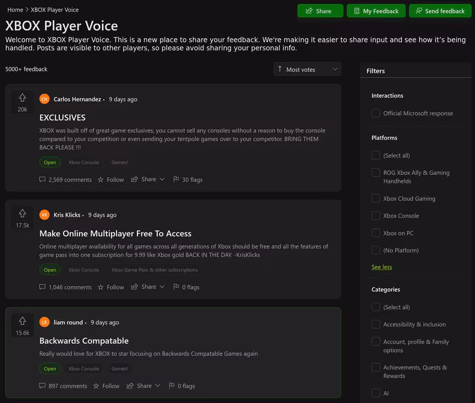
Task: Click Xbox Game Pass & other subscriptions tag
Action: pos(155,270)
